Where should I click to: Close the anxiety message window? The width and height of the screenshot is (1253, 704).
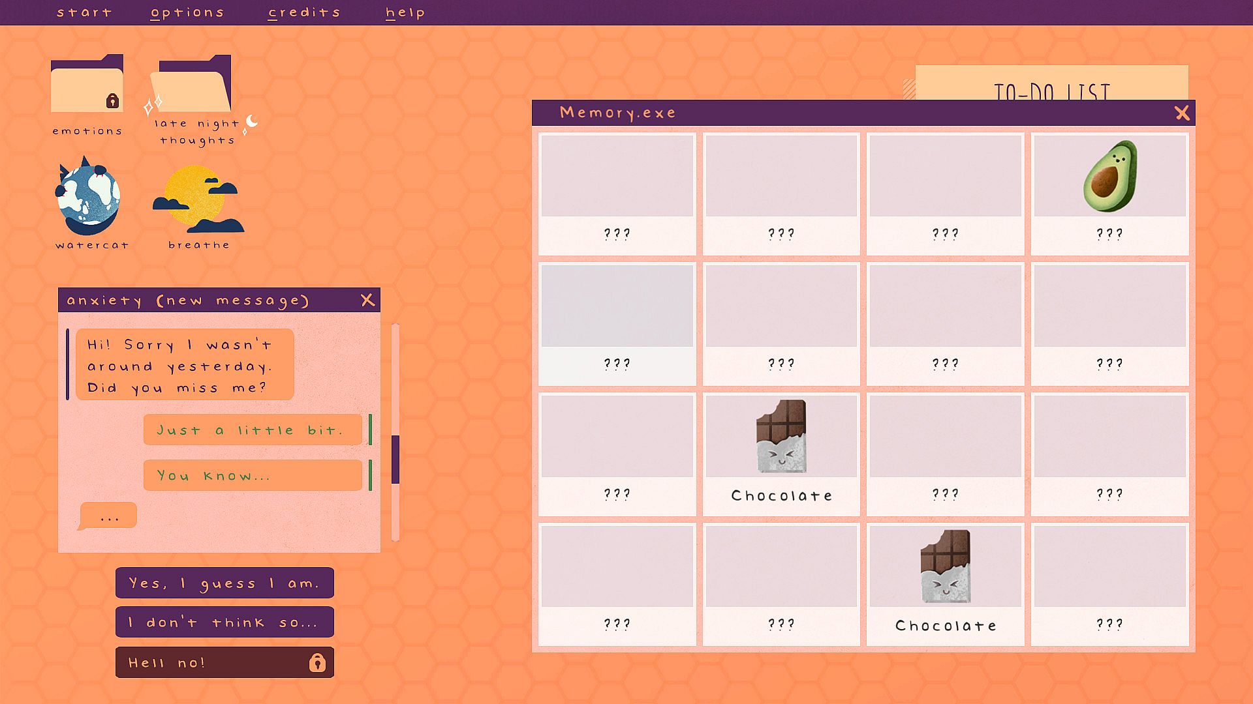tap(367, 300)
